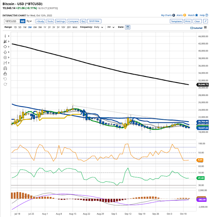Open the date calendar picker
The width and height of the screenshot is (217, 217).
pos(127,27)
